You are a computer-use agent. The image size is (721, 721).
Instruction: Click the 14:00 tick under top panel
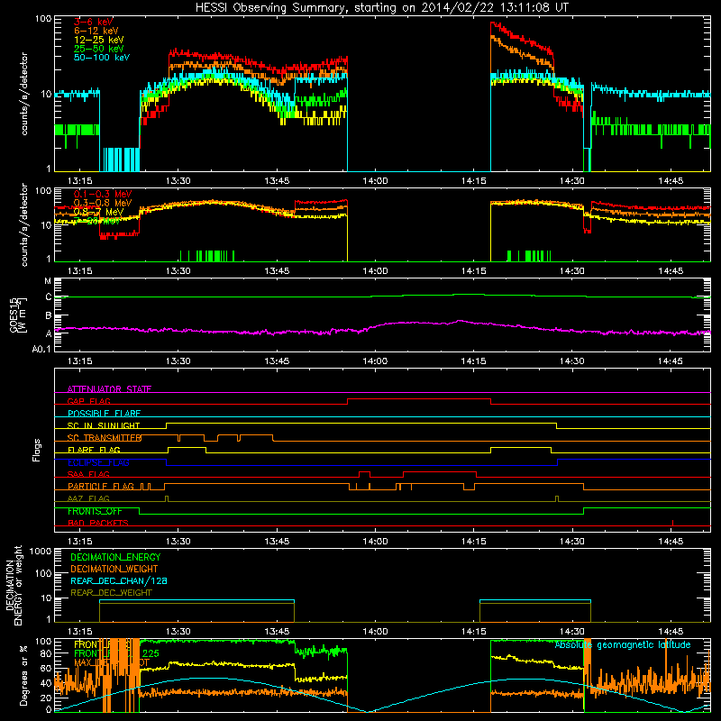coord(375,181)
